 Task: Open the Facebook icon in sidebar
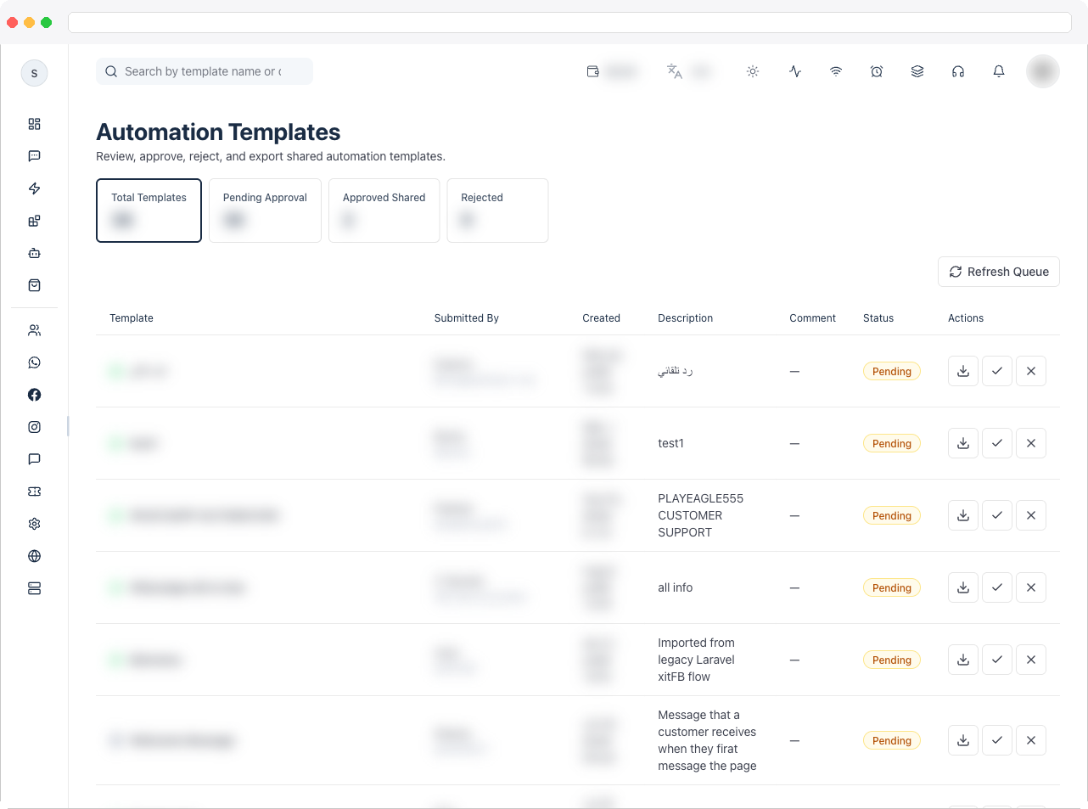click(x=34, y=395)
